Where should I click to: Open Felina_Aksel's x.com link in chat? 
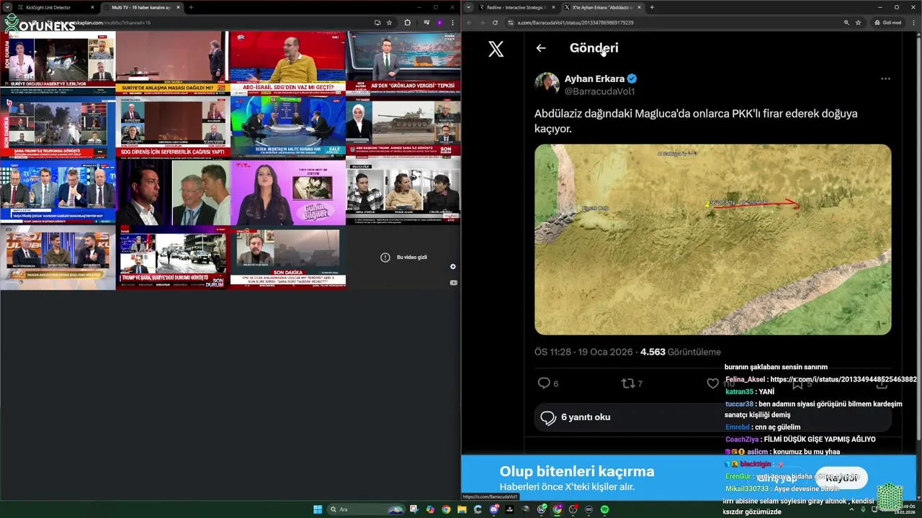[843, 379]
